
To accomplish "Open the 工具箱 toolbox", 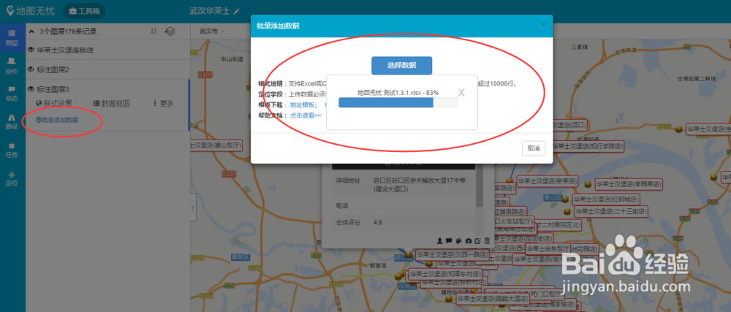I will 84,11.
